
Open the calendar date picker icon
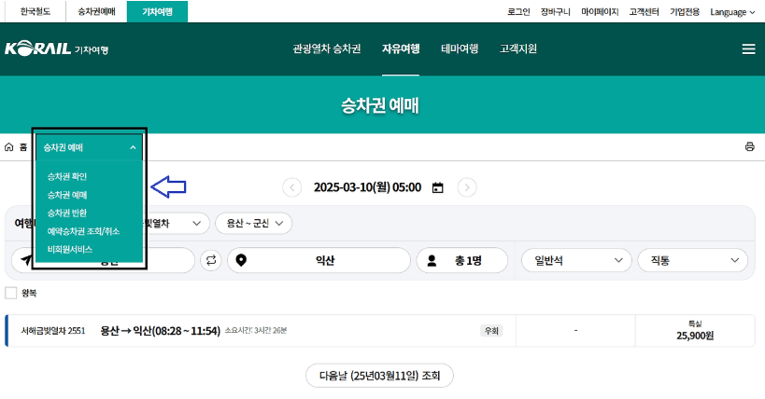click(438, 187)
